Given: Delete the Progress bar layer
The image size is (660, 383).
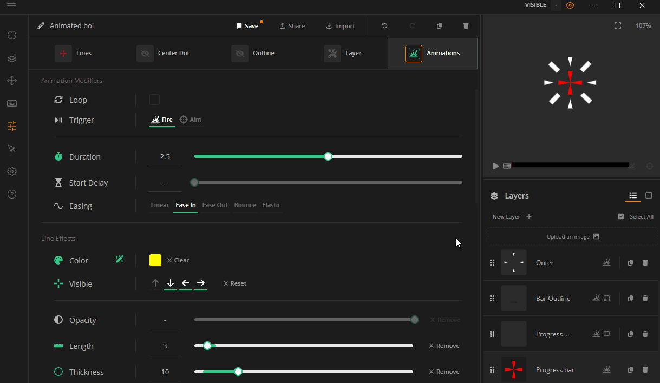Looking at the screenshot, I should (x=645, y=369).
